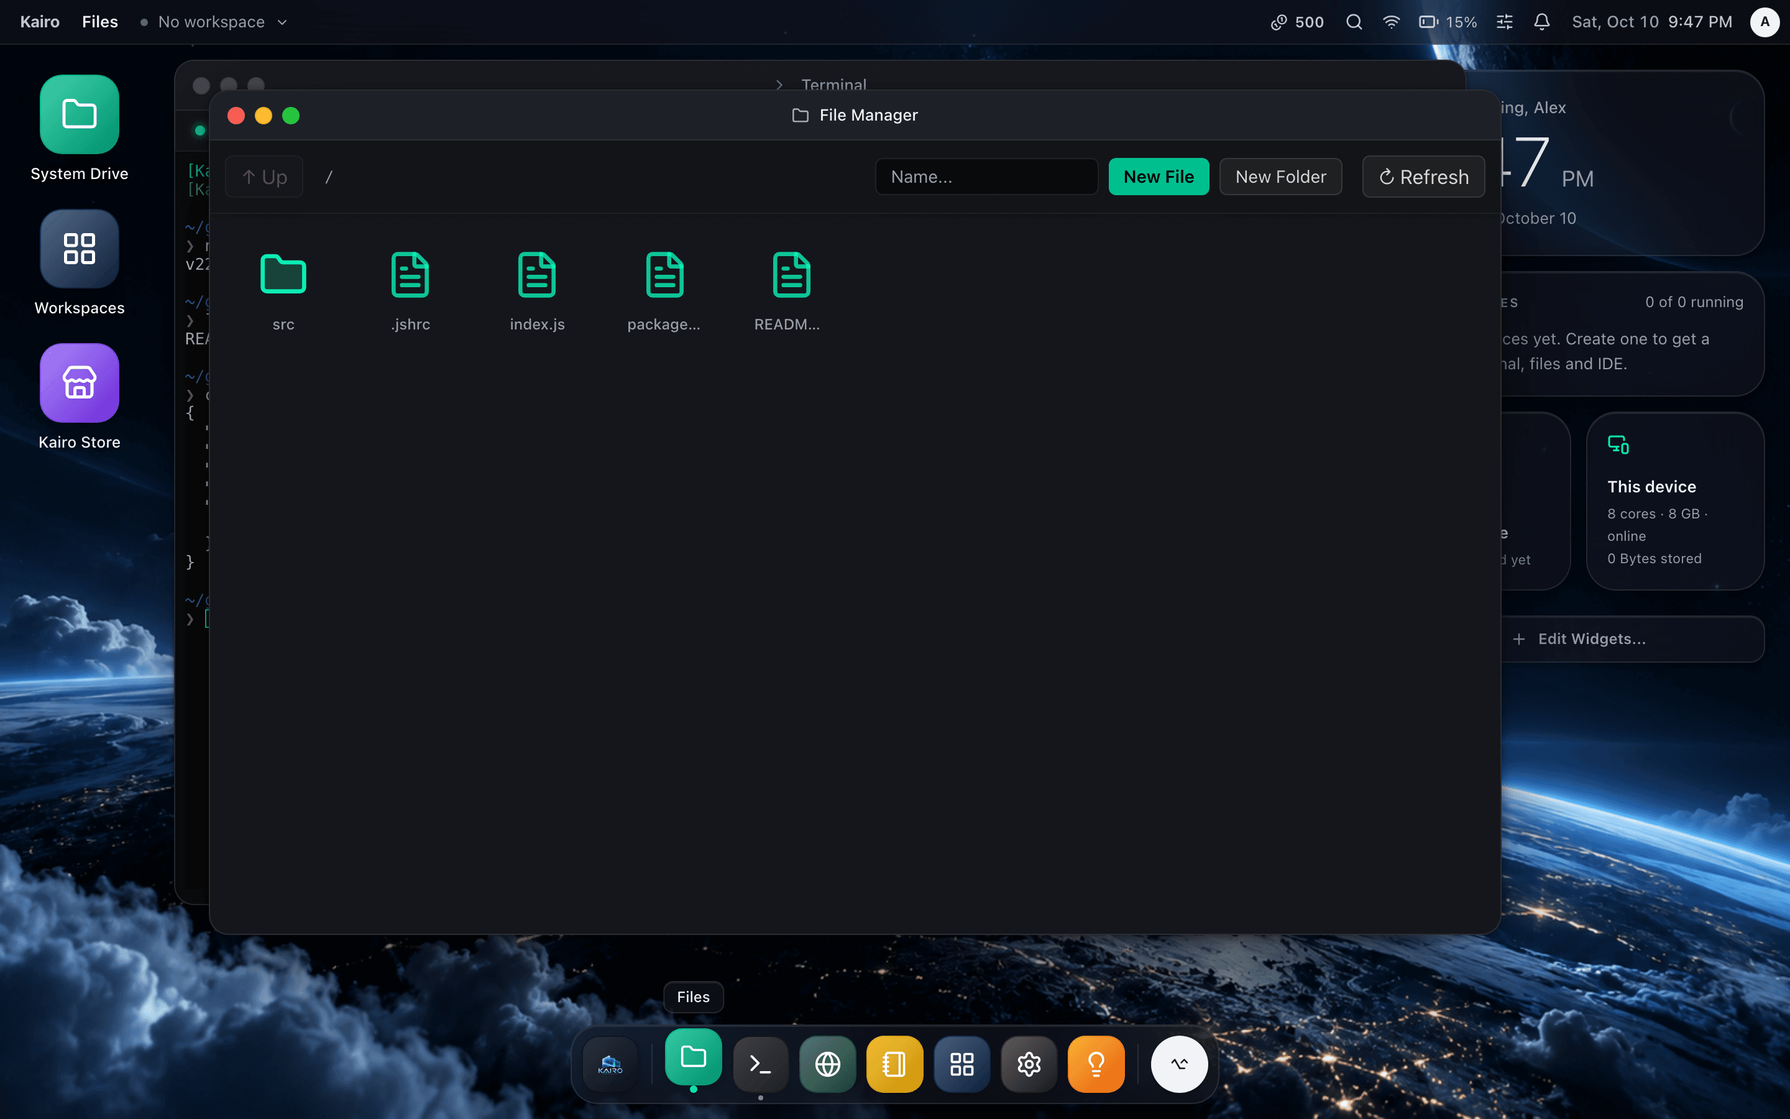Create a New Folder
The width and height of the screenshot is (1790, 1119).
click(x=1280, y=176)
